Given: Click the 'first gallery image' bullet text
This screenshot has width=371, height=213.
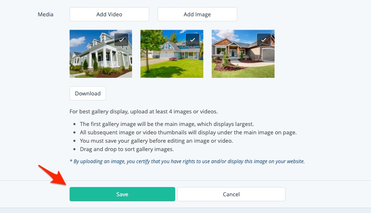Looking at the screenshot, I should pyautogui.click(x=167, y=124).
